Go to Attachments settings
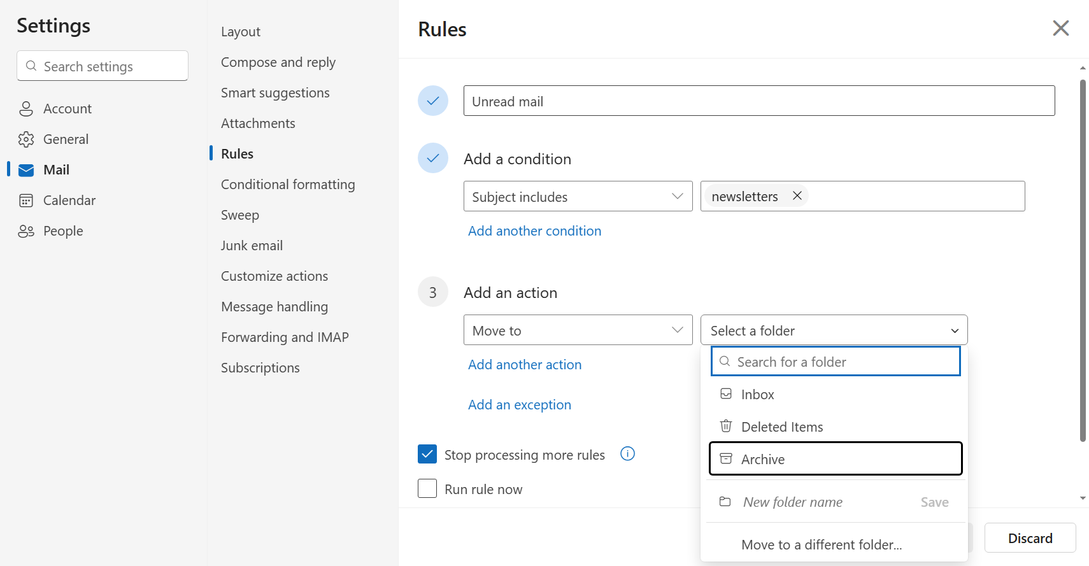Viewport: 1089px width, 566px height. (258, 124)
